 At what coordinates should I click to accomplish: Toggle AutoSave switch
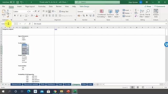click(x=12, y=2)
